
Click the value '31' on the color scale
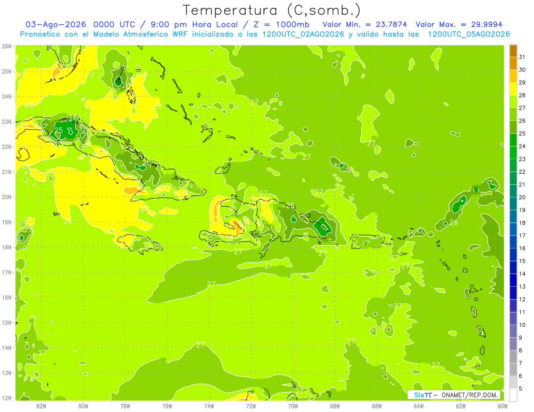[522, 57]
